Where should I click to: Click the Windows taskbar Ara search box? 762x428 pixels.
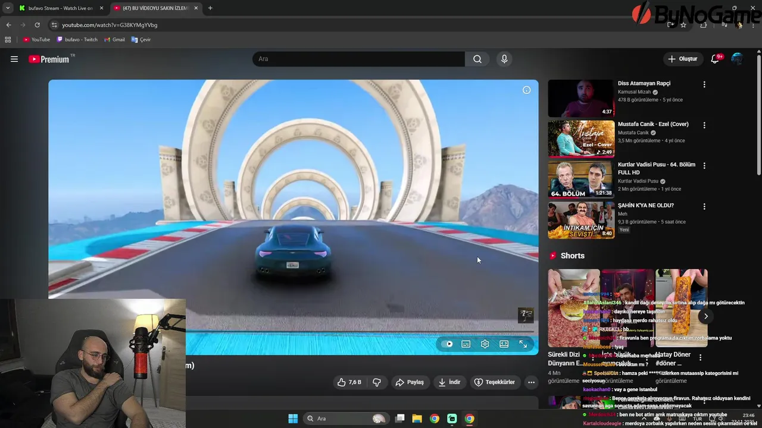coord(345,418)
